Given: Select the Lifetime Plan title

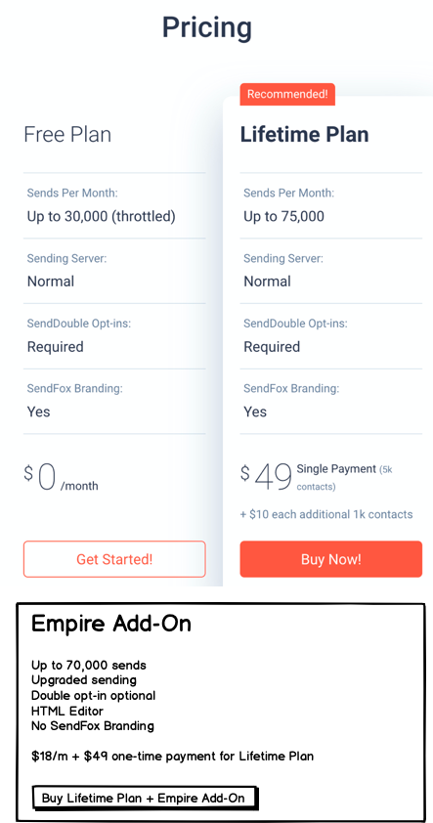Looking at the screenshot, I should point(304,134).
